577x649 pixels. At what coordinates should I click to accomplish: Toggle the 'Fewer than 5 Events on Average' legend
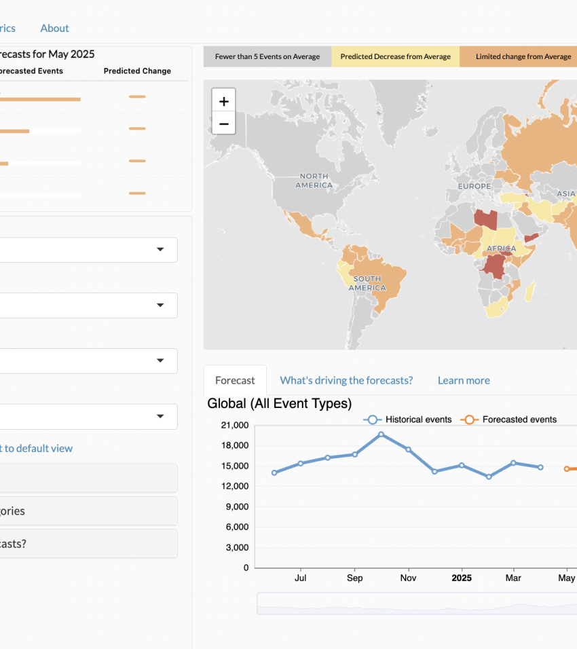[x=267, y=56]
